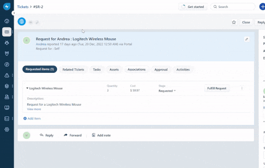Click the Reply label in the reply bar
The width and height of the screenshot is (265, 168).
pyautogui.click(x=49, y=135)
